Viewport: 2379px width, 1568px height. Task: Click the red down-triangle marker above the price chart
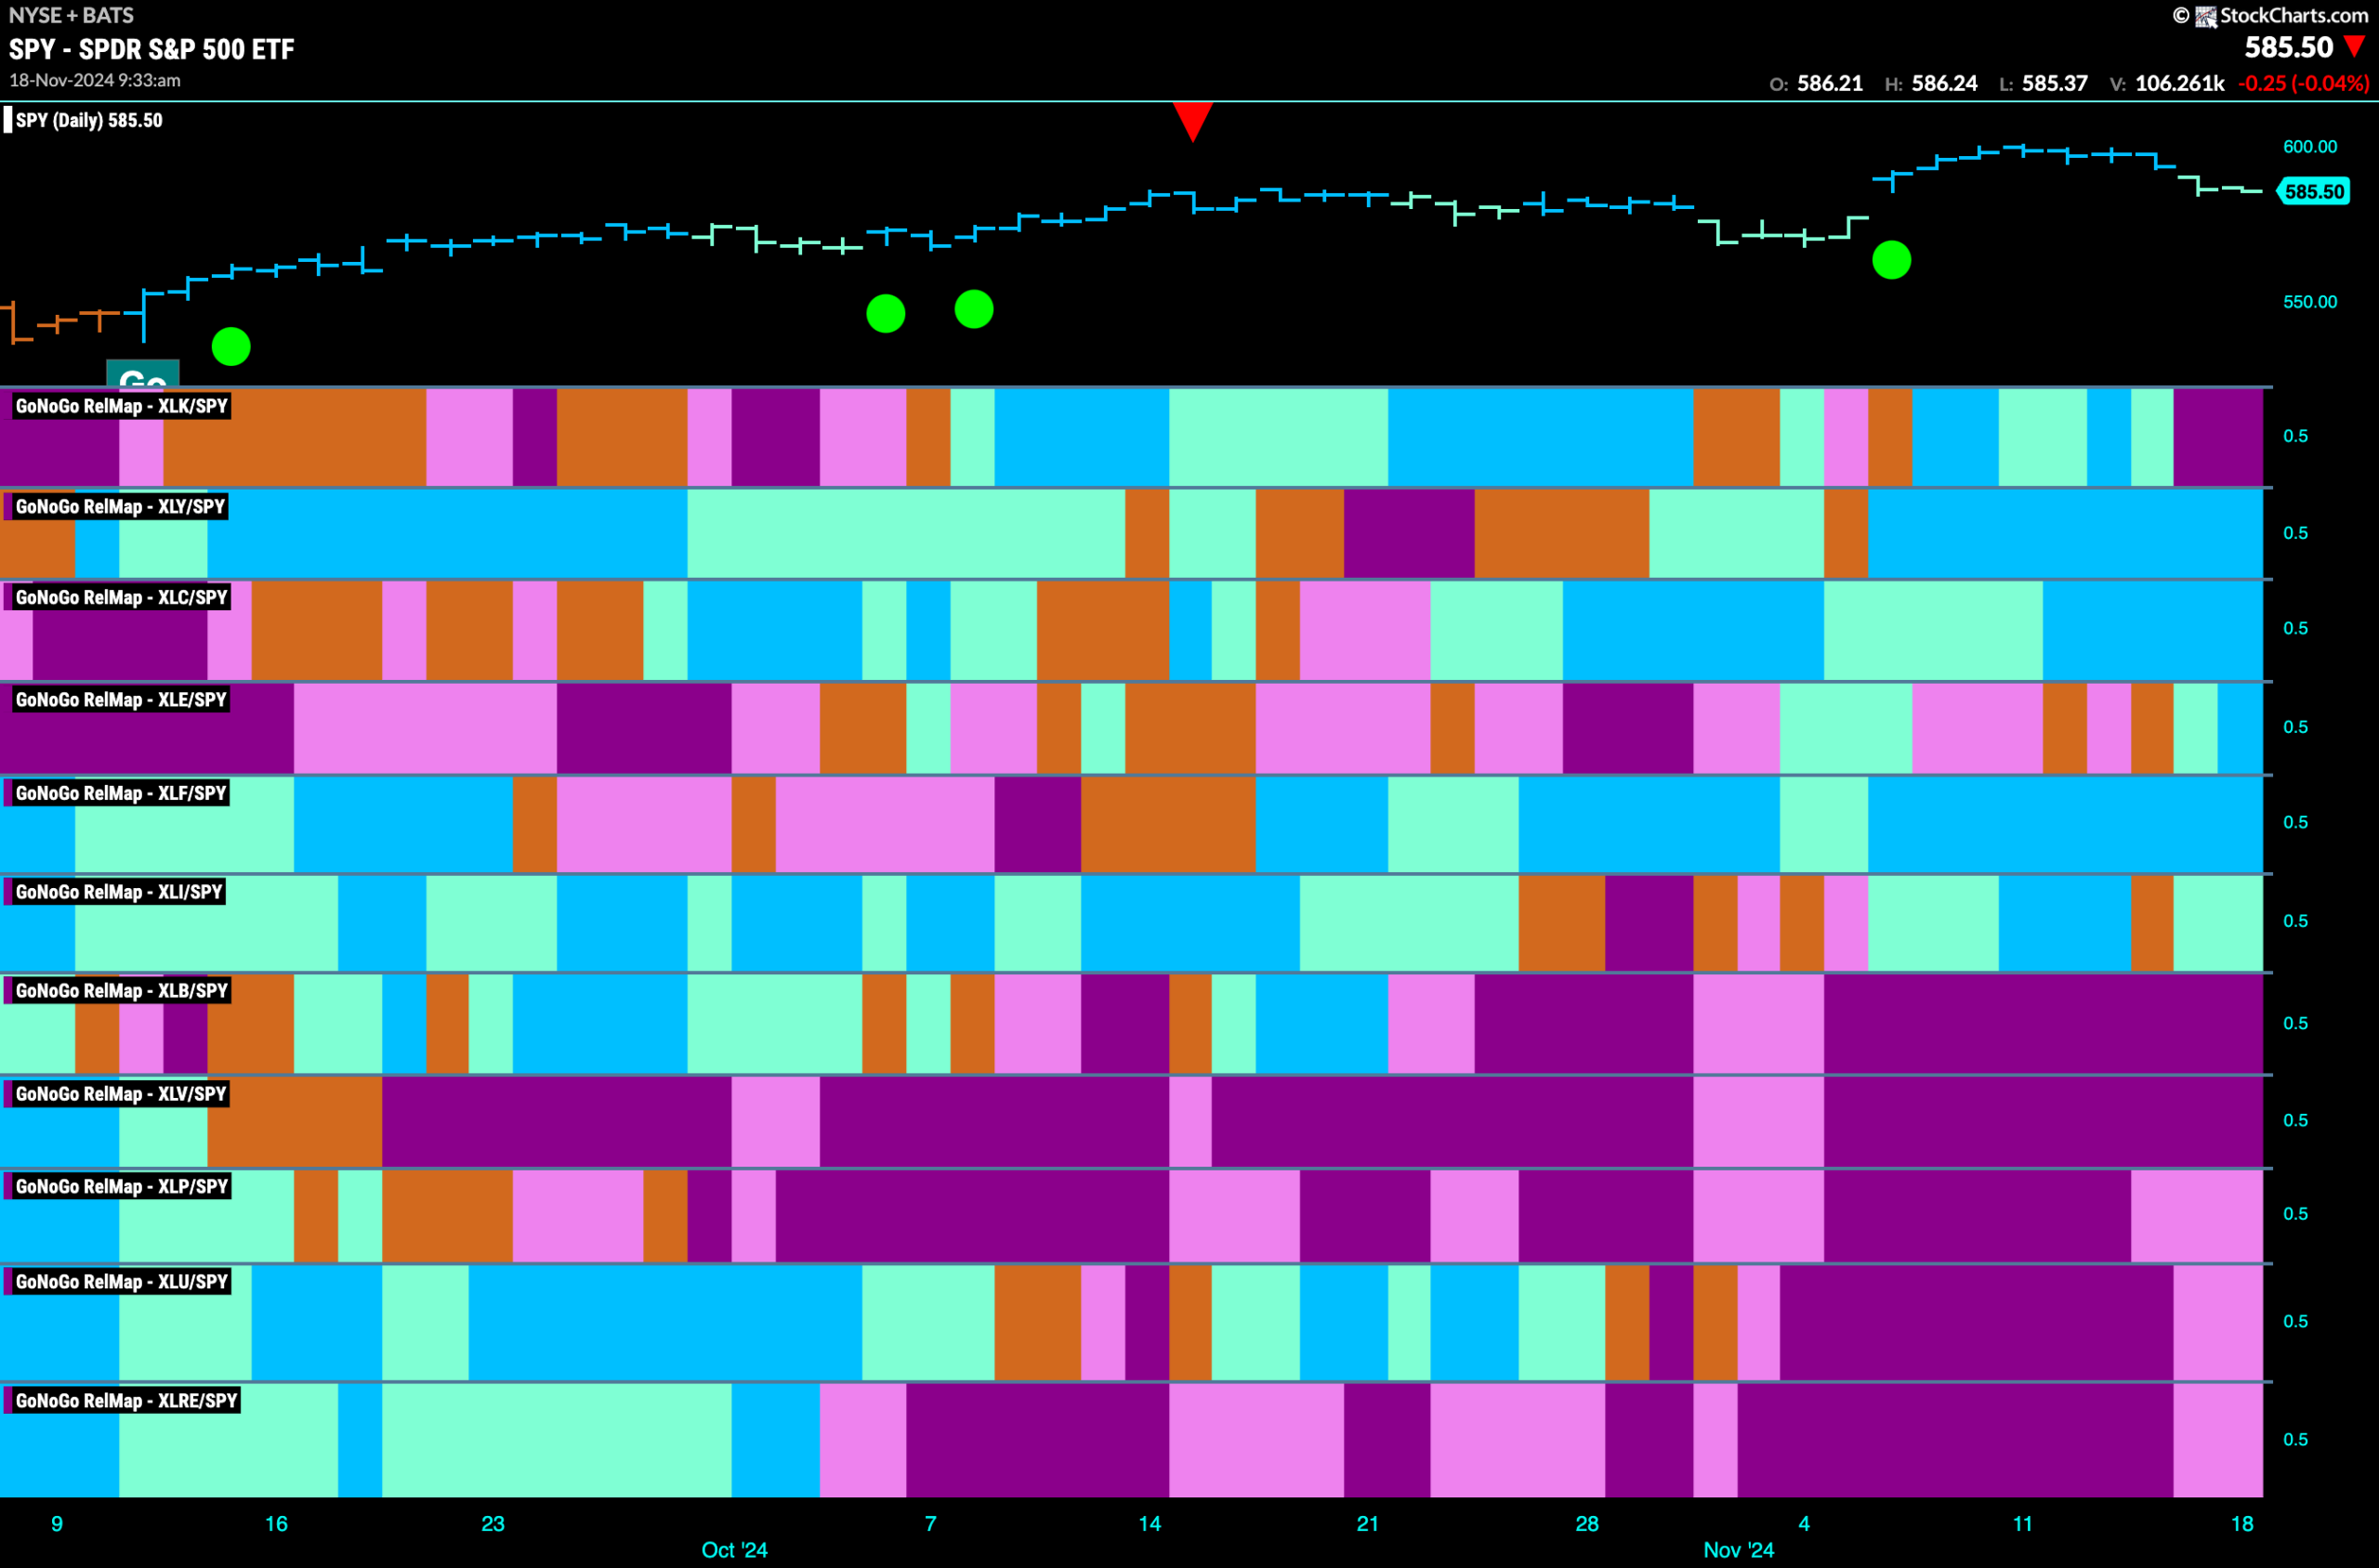[1192, 122]
